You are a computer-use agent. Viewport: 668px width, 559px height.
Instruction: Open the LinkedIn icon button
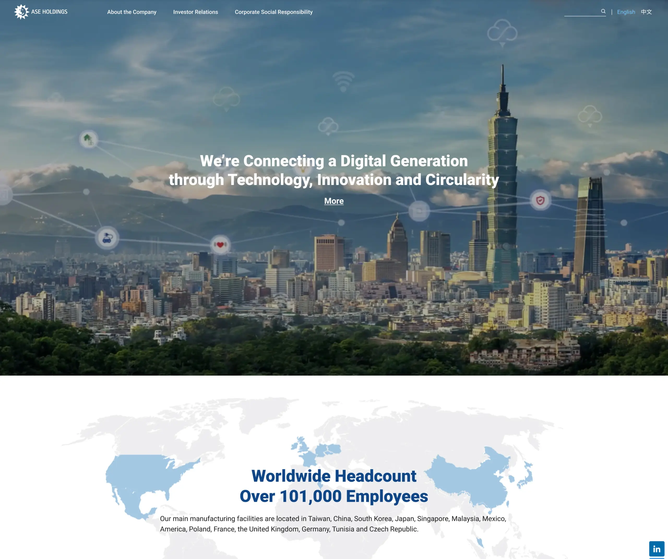pyautogui.click(x=657, y=549)
